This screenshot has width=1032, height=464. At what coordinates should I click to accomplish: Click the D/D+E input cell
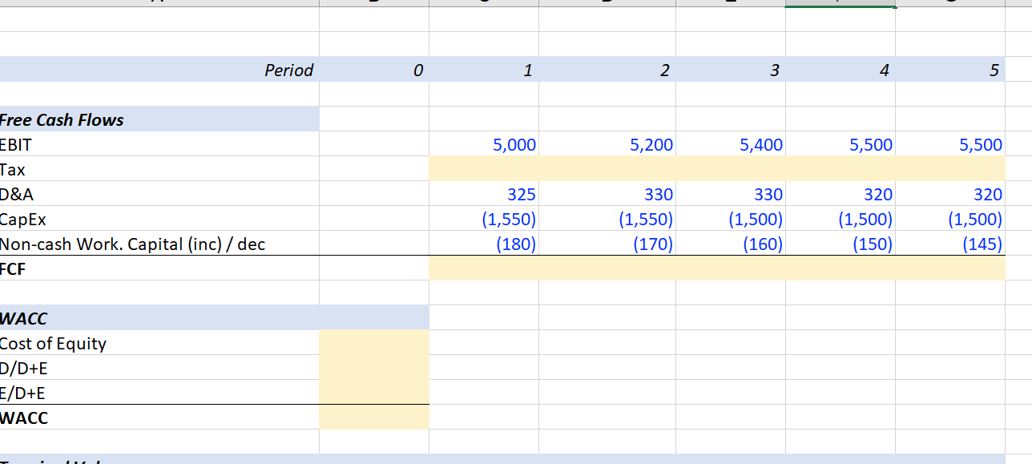pyautogui.click(x=374, y=368)
